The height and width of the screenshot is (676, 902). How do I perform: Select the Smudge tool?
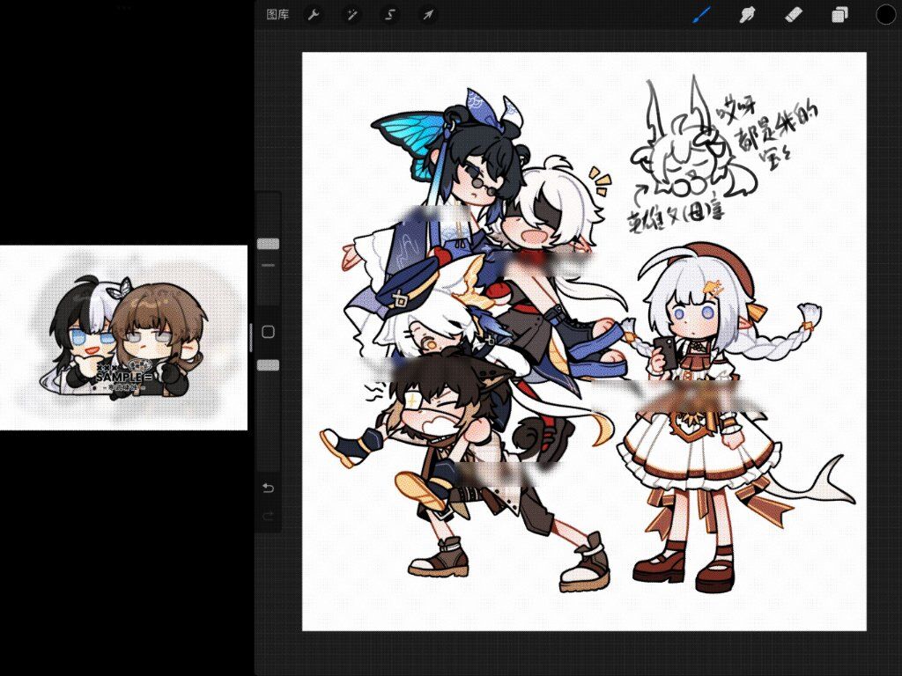click(x=747, y=15)
